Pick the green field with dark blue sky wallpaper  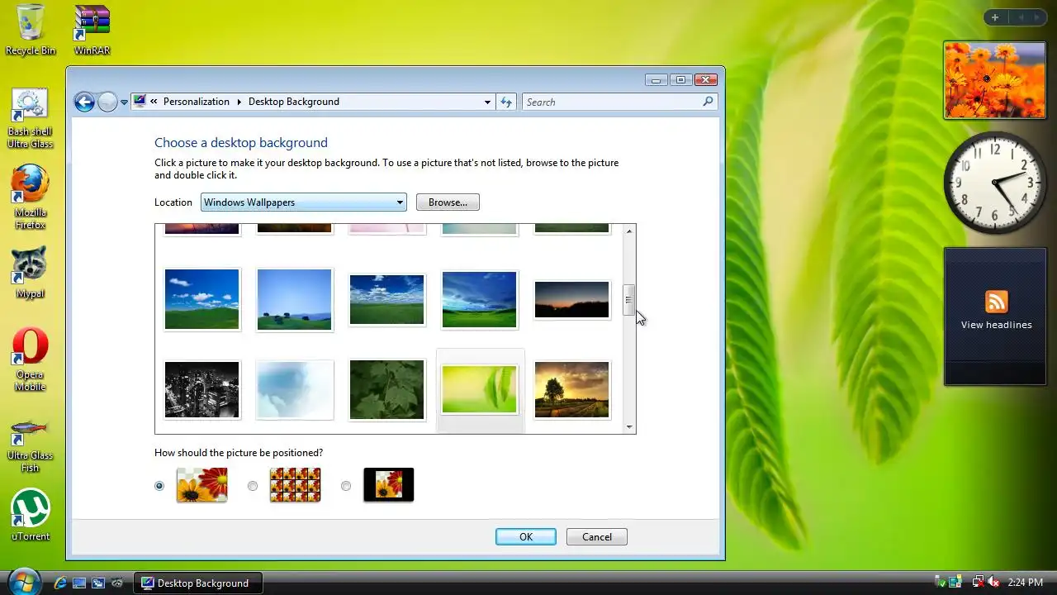480,299
